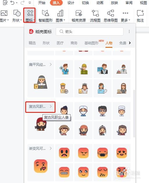Select the 人物 icon category tab
Image resolution: width=149 pixels, height=183 pixels.
click(109, 43)
